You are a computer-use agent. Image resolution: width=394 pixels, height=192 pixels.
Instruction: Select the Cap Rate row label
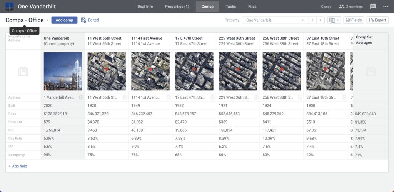click(x=15, y=139)
